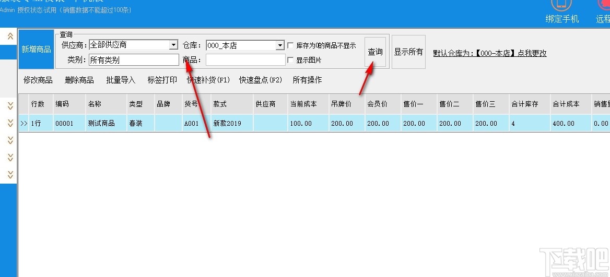Select the cell 400.00
The height and width of the screenshot is (277, 610).
click(x=571, y=124)
